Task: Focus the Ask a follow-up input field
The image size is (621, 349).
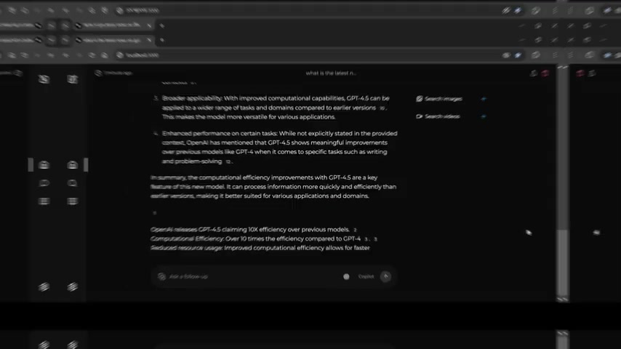Action: tap(254, 276)
